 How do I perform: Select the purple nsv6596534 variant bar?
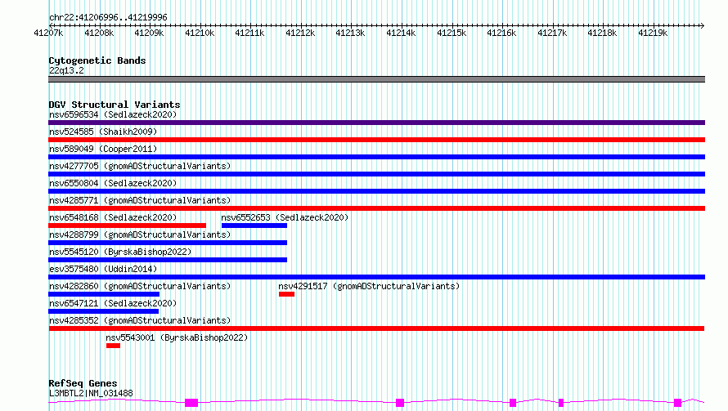pyautogui.click(x=376, y=123)
